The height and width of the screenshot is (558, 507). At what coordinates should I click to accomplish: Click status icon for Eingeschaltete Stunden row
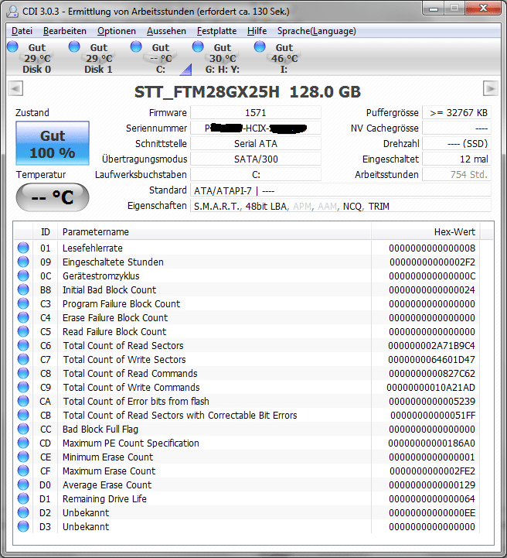coord(23,262)
